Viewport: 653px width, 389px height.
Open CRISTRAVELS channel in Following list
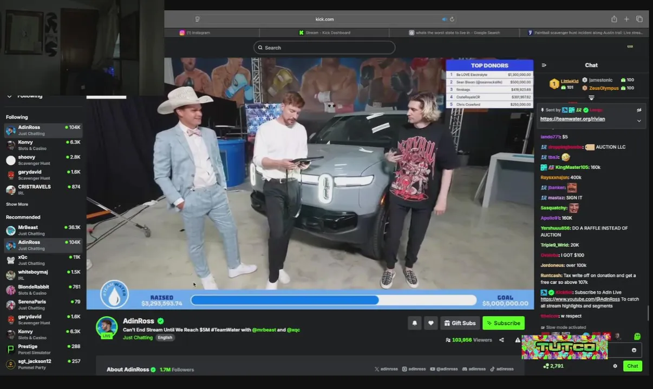(x=43, y=190)
